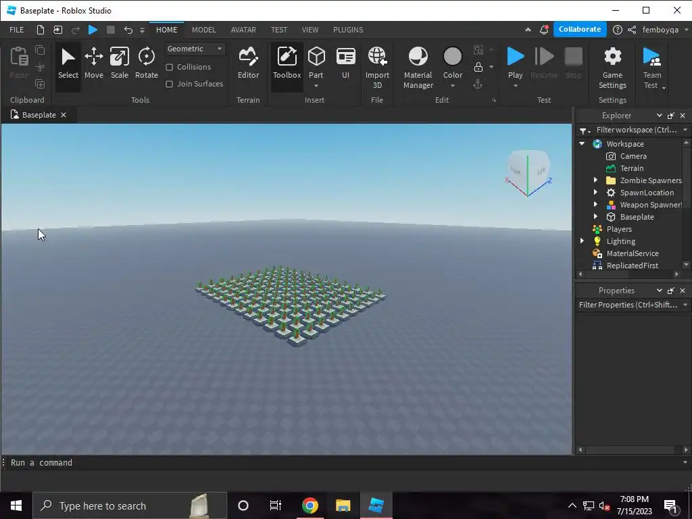The height and width of the screenshot is (519, 692).
Task: Click the blue play icon in quick access bar
Action: tap(93, 30)
